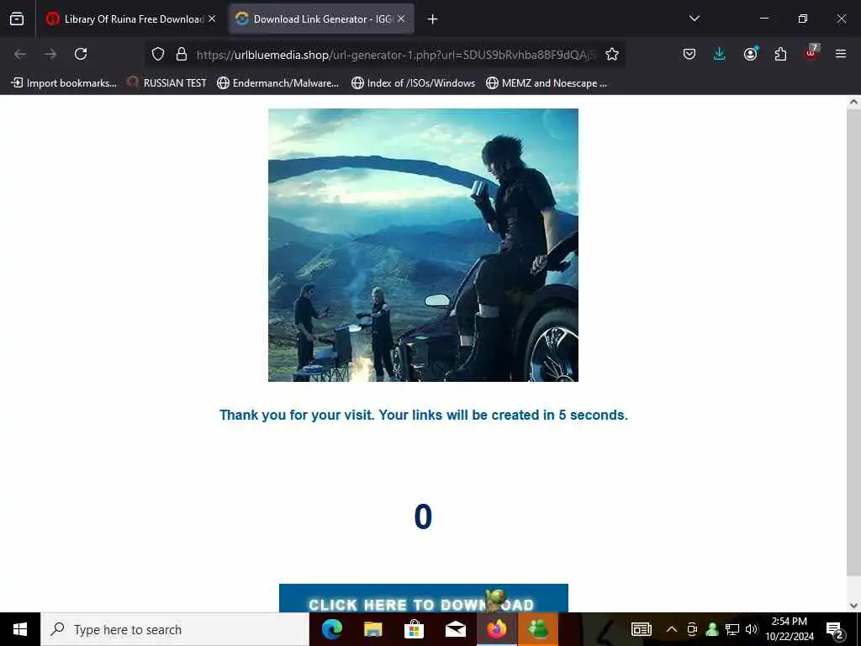Open Firefox account menu

click(750, 54)
